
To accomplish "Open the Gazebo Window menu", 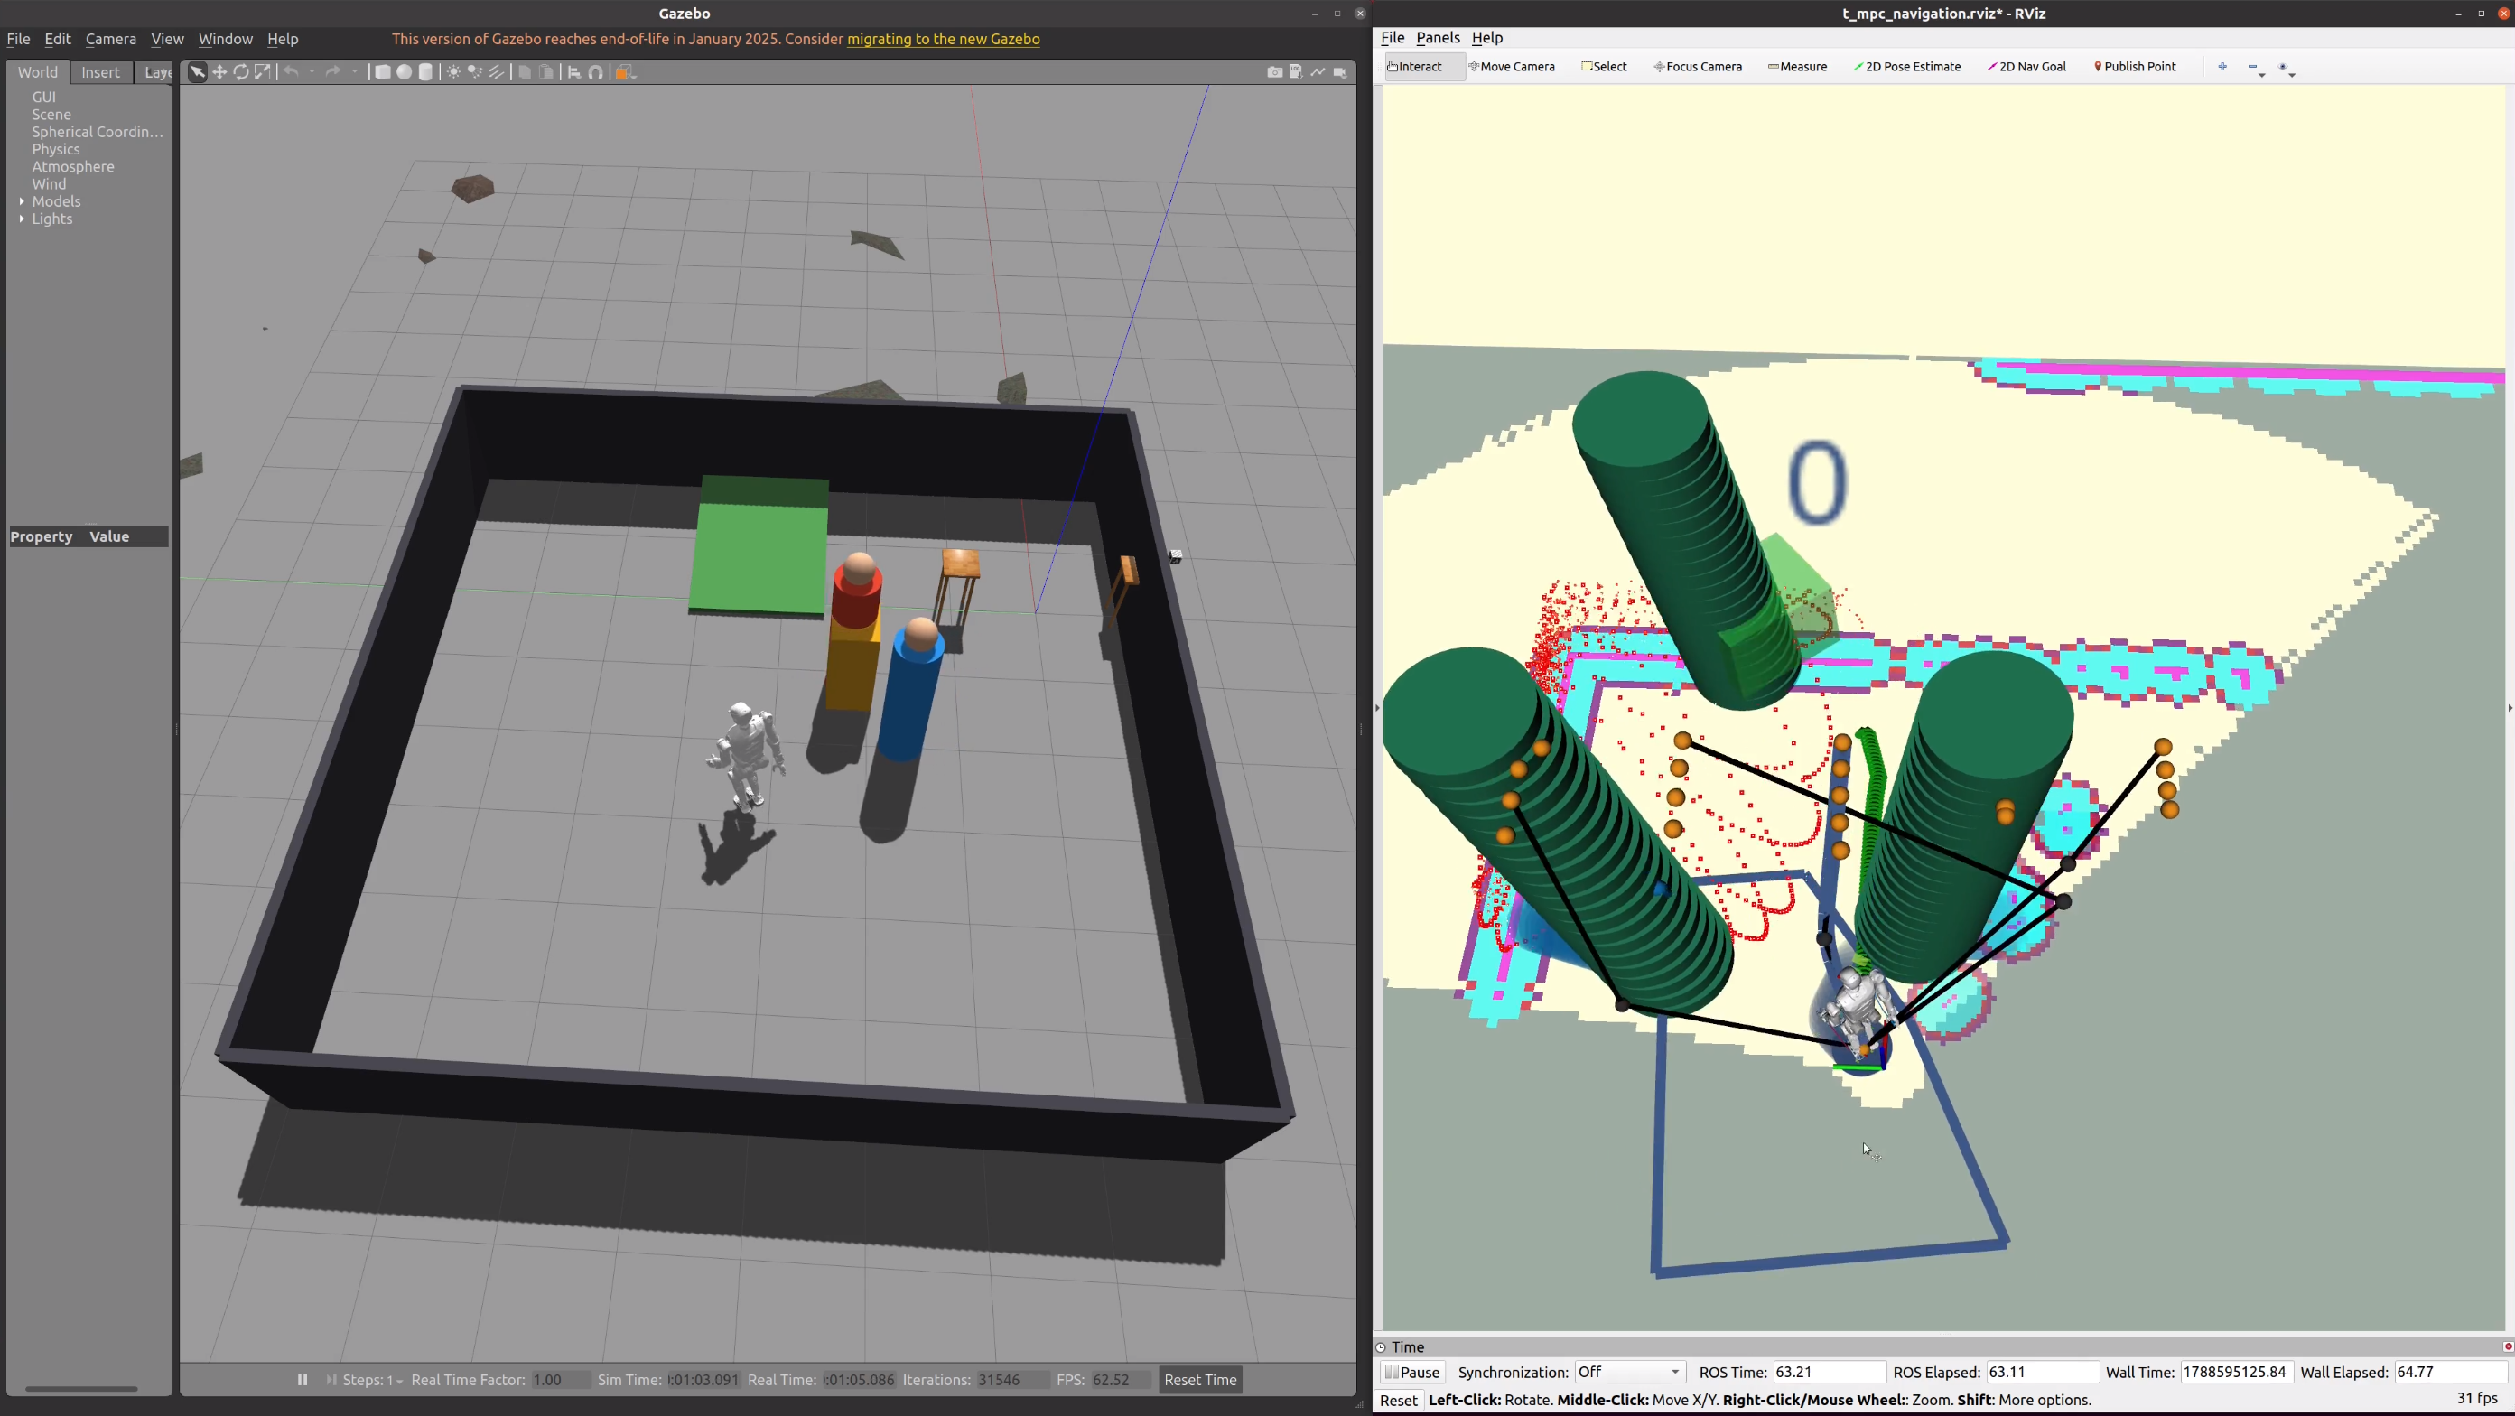I will pyautogui.click(x=226, y=39).
